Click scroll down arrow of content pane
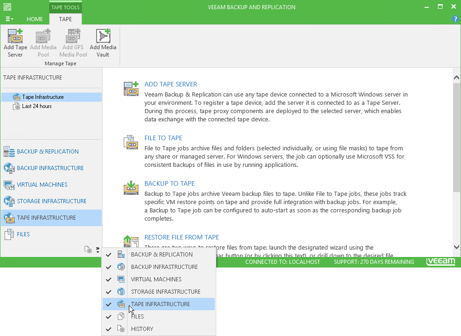The width and height of the screenshot is (461, 336). coord(456,247)
